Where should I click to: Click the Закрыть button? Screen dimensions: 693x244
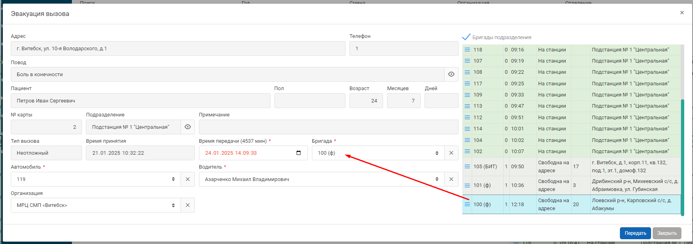[667, 233]
